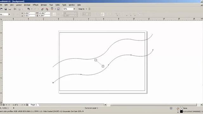Open the Effects menu
Screen dimensions: 203x114
(x=36, y=5)
